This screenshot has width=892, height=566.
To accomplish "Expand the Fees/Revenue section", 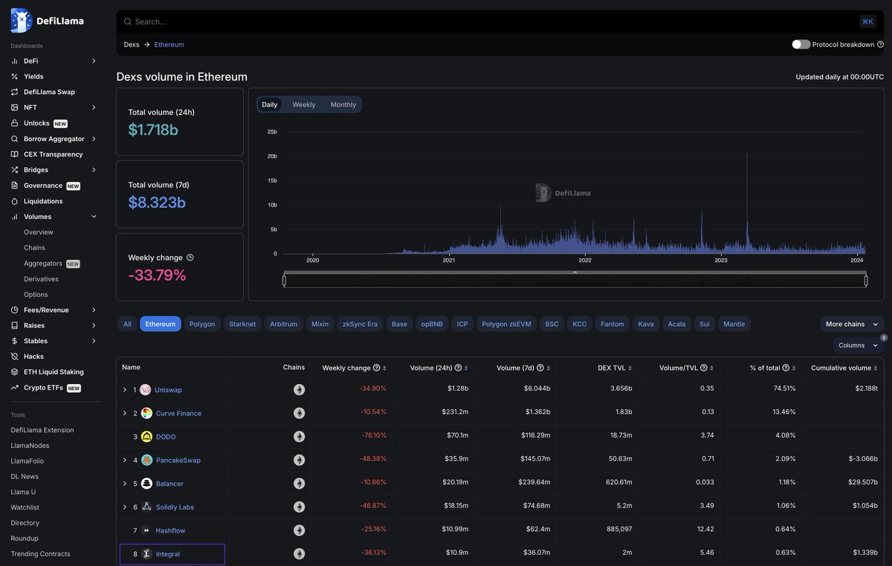I will click(94, 310).
